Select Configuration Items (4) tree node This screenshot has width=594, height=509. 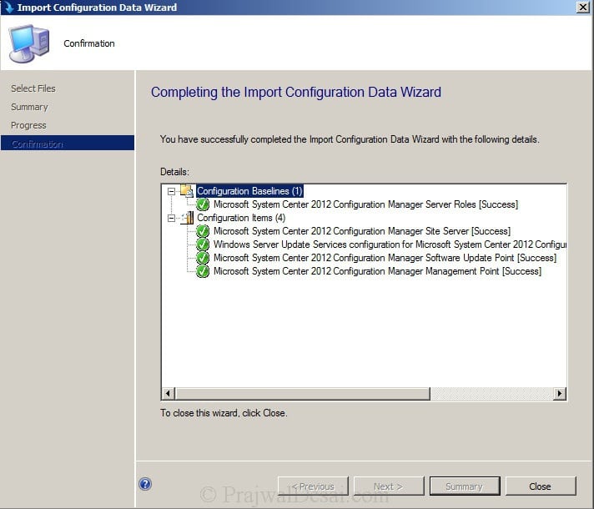pyautogui.click(x=241, y=218)
